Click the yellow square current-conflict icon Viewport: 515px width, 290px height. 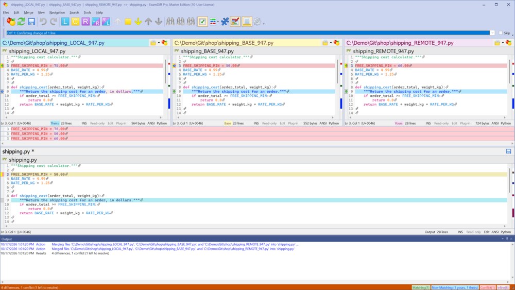tap(128, 22)
